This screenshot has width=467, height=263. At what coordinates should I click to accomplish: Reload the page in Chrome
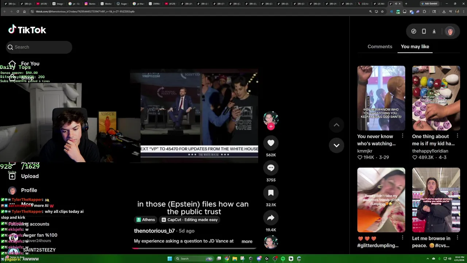tap(18, 11)
